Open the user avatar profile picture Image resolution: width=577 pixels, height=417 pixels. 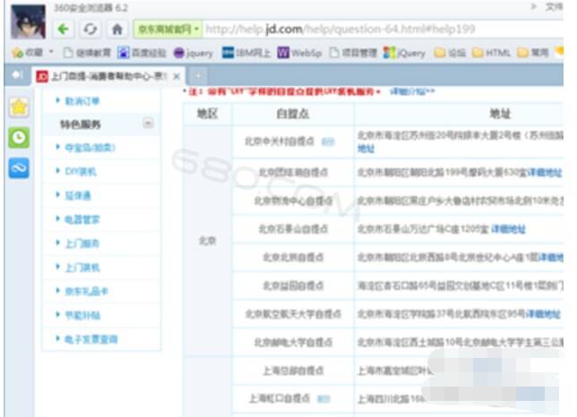click(29, 21)
